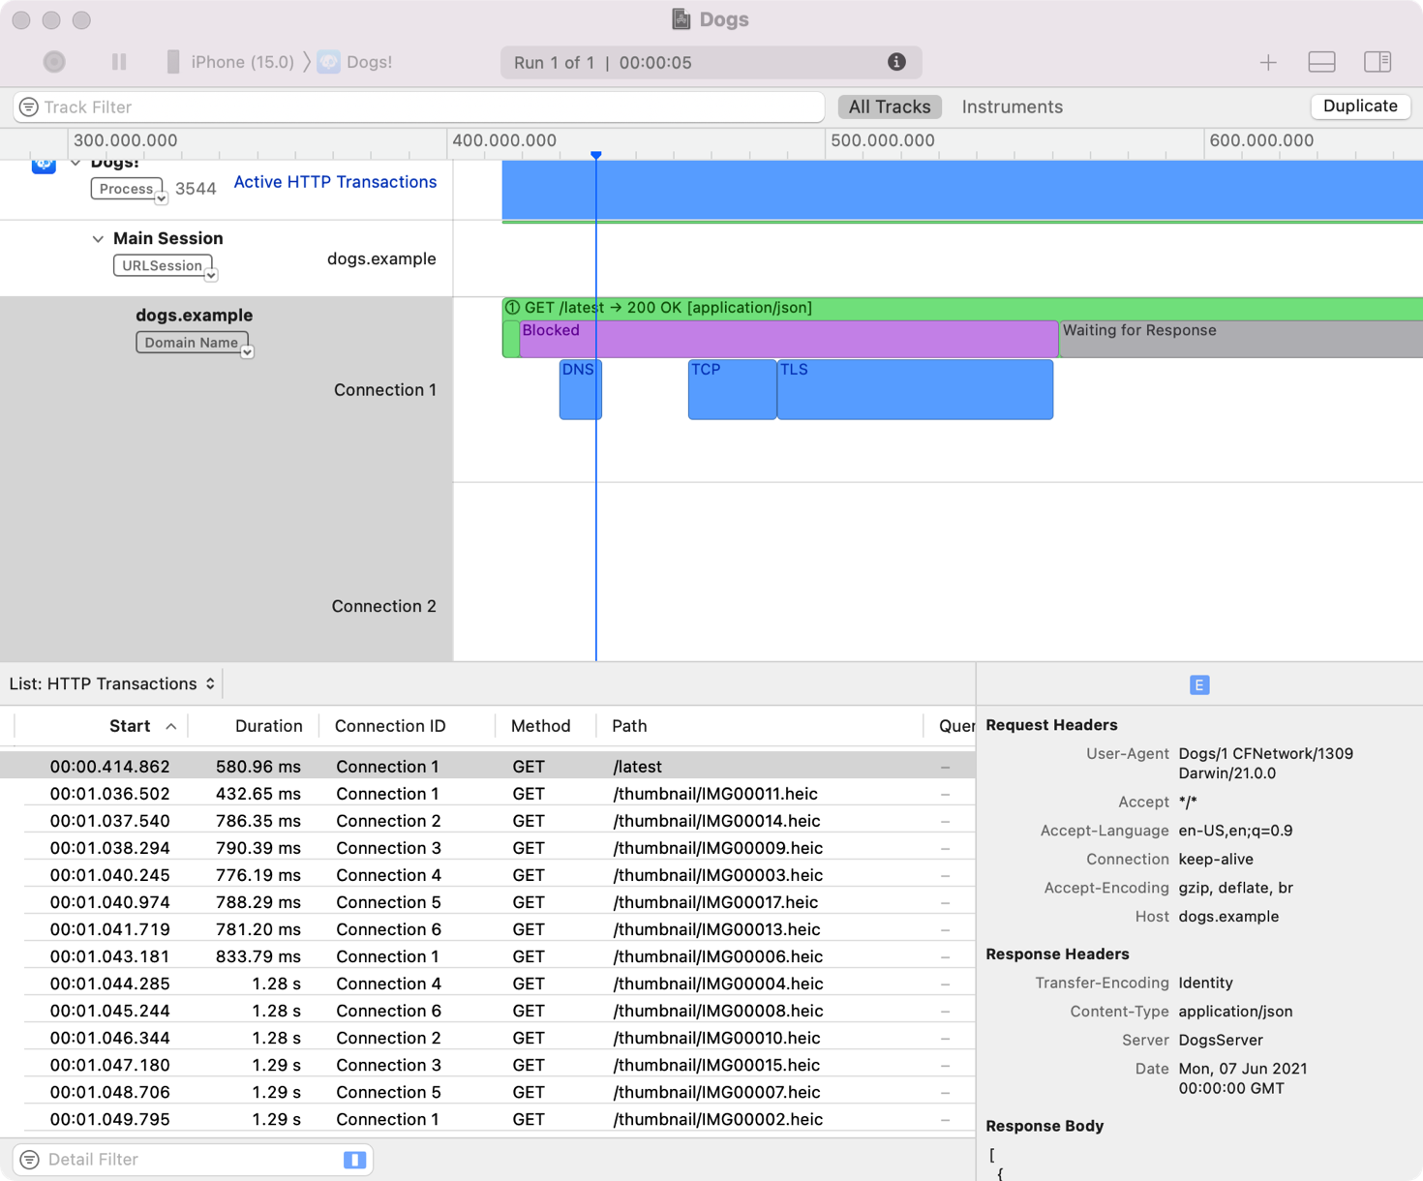Click the Dogs! app icon in track
The width and height of the screenshot is (1423, 1181).
click(44, 166)
